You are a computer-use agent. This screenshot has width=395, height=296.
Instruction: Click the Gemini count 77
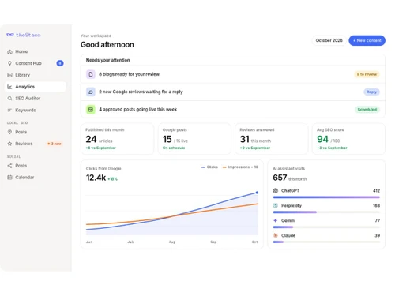378,220
